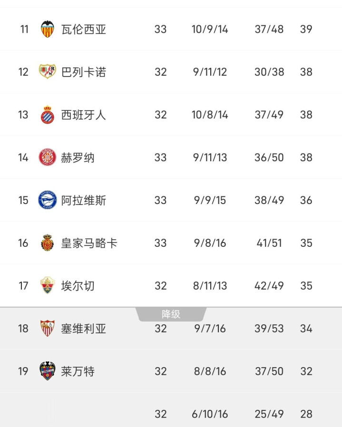The image size is (342, 427).
Task: Click the Espanyol club crest icon
Action: pyautogui.click(x=47, y=115)
